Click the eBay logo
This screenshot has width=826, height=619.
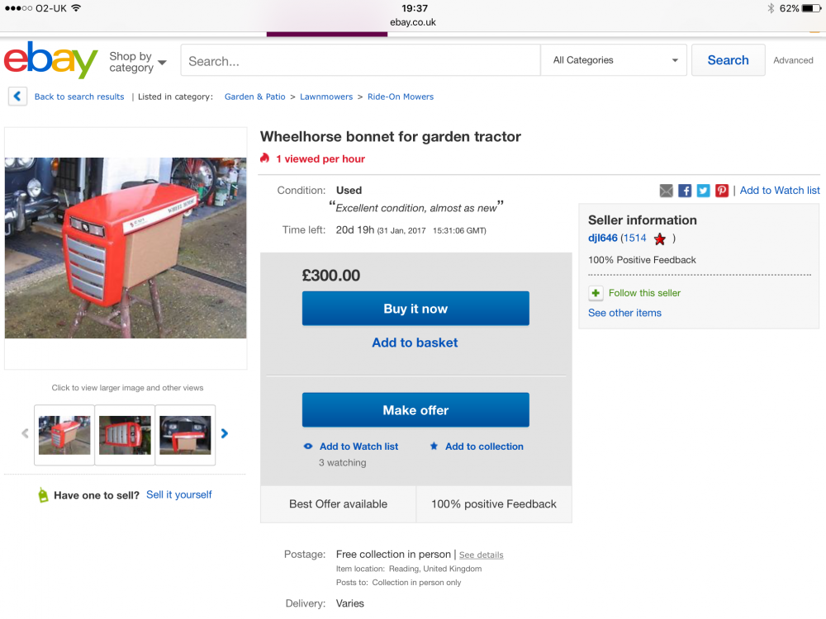(50, 60)
